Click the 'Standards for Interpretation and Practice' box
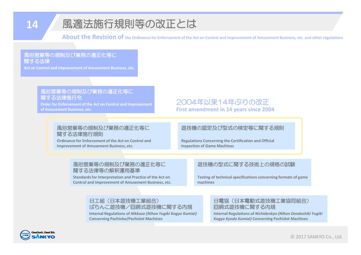Image resolution: width=361 pixels, height=255 pixels. click(x=128, y=172)
